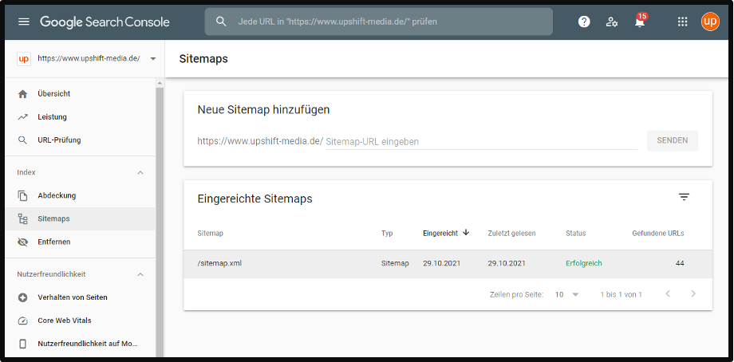The height and width of the screenshot is (362, 734).
Task: Open Leistung report in sidebar
Action: tap(52, 117)
